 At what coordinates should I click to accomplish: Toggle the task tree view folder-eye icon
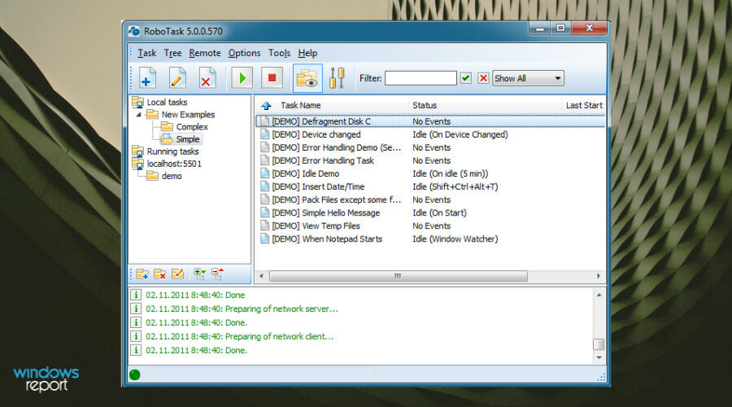click(307, 78)
